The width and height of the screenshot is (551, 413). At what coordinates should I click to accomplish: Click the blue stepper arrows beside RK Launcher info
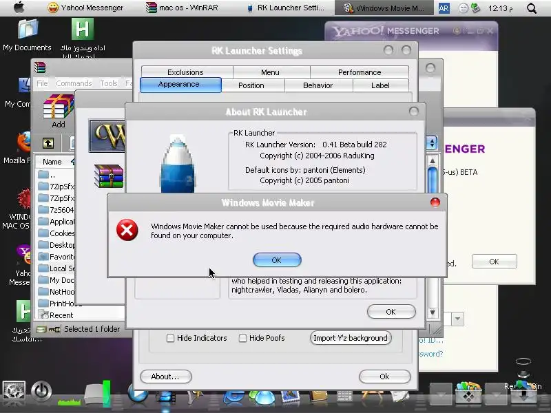432,142
